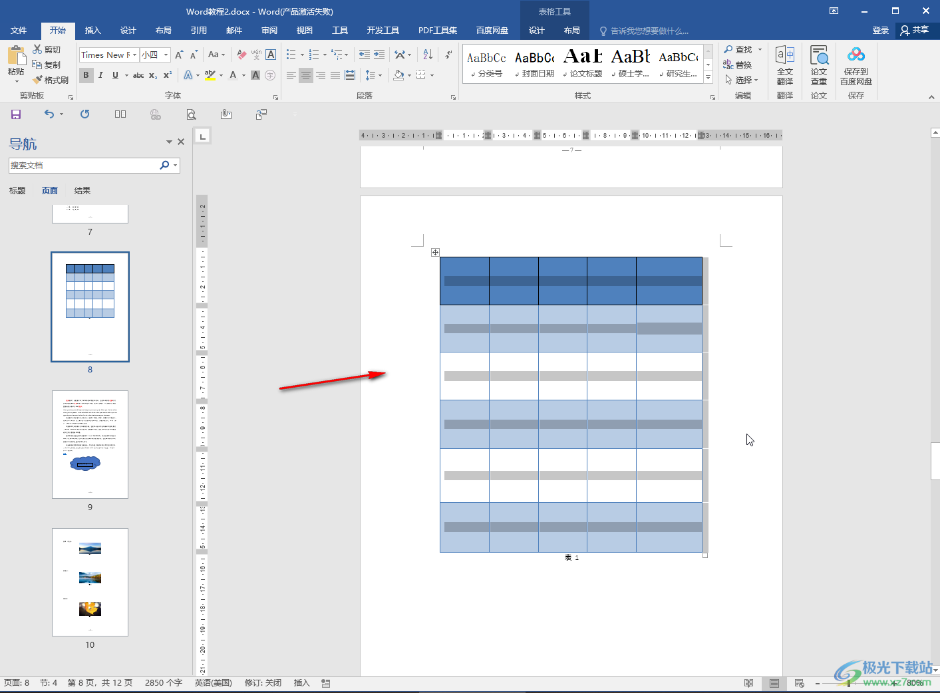
Task: Save to Baidu Netdisk (保存到百度网盘)
Action: pyautogui.click(x=856, y=65)
